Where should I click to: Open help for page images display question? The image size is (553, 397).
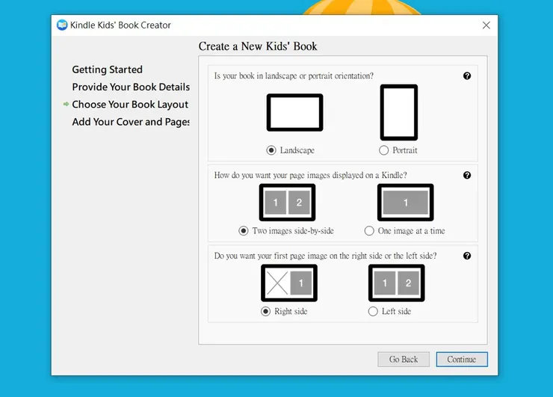coord(467,176)
